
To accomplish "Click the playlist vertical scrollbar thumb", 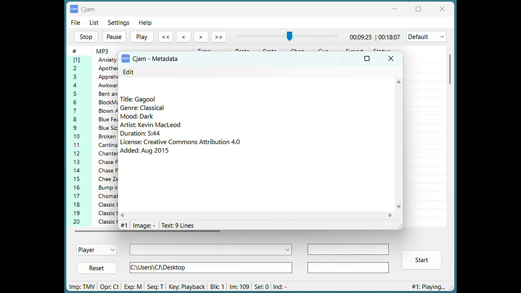I will pos(450,69).
